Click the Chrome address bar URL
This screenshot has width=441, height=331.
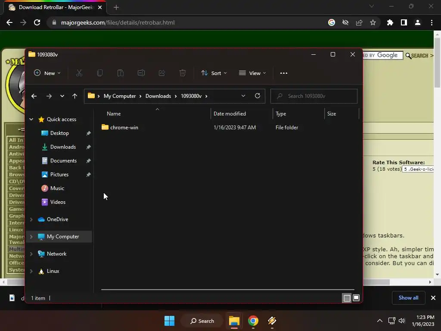118,22
